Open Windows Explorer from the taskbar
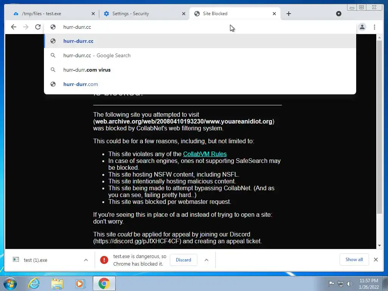 click(58, 283)
